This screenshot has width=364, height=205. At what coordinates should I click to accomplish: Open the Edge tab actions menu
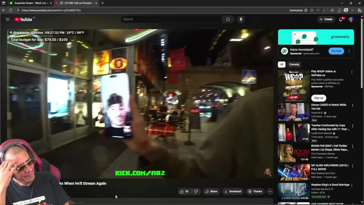[x=4, y=3]
